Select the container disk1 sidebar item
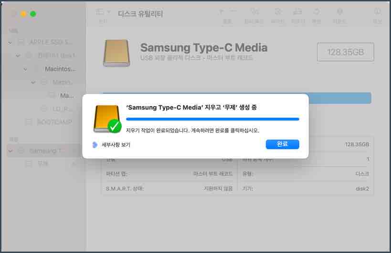Screen dimensions: 391x253 point(56,55)
